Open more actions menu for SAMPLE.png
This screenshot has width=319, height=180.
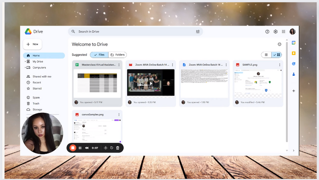pos(280,65)
